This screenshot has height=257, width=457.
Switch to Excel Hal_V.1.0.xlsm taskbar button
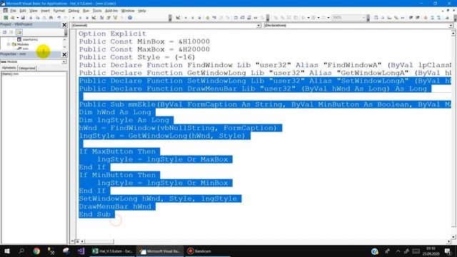113,251
